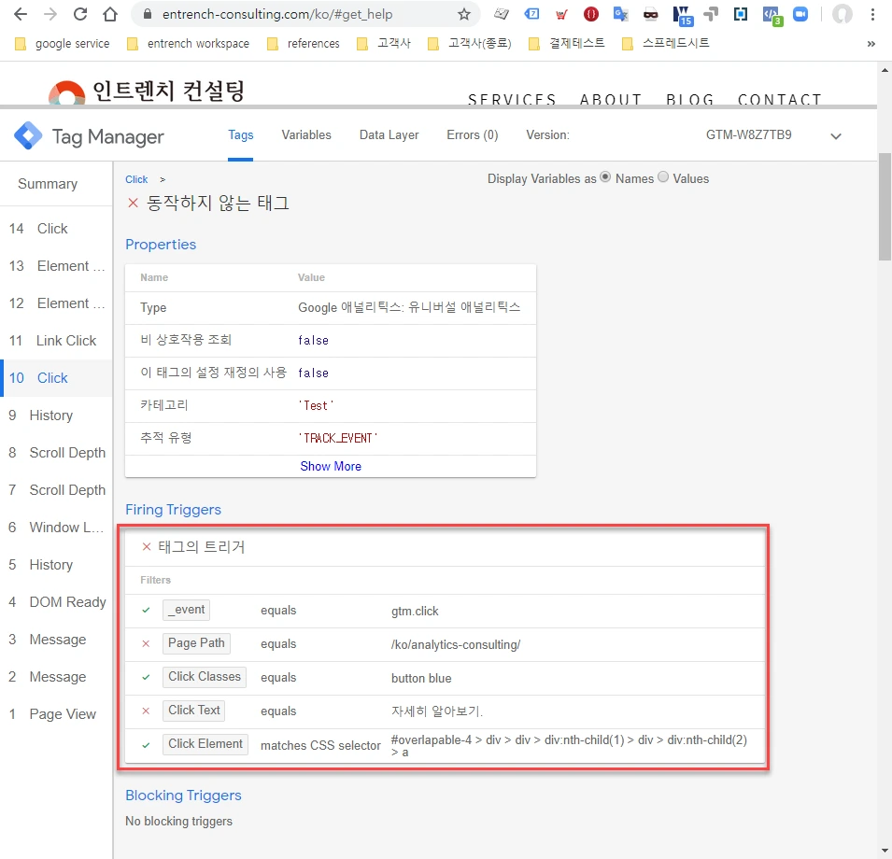
Task: Click the _event variable chip
Action: (186, 610)
